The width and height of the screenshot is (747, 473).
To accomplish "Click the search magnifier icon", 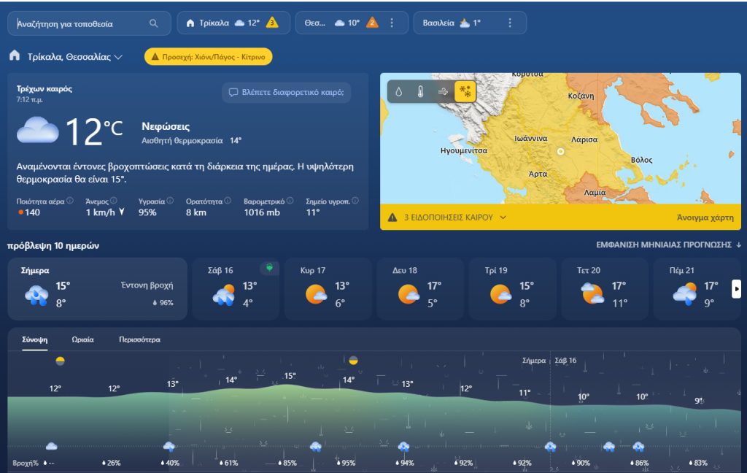I will [153, 23].
